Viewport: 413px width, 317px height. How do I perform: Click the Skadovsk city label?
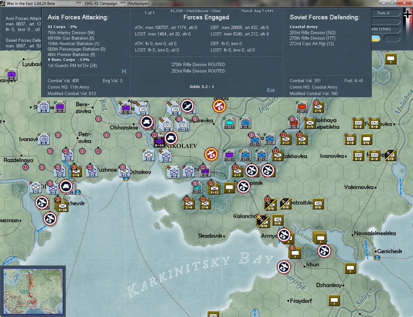(x=210, y=236)
